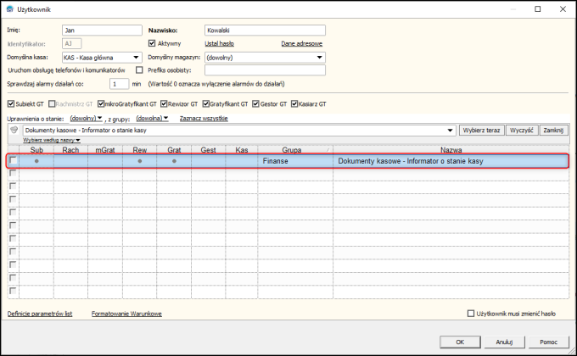Open the Dane adresowe link
The width and height of the screenshot is (577, 356).
[x=302, y=43]
